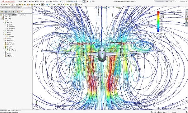Select the 流跡線 1 tree item
This screenshot has width=188, height=113.
coord(12,36)
